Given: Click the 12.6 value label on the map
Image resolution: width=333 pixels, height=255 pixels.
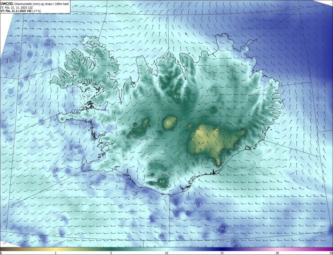Looking at the screenshot, I should point(49,42).
